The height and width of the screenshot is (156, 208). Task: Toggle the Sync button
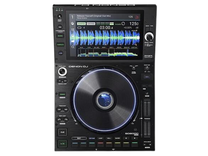point(144,86)
